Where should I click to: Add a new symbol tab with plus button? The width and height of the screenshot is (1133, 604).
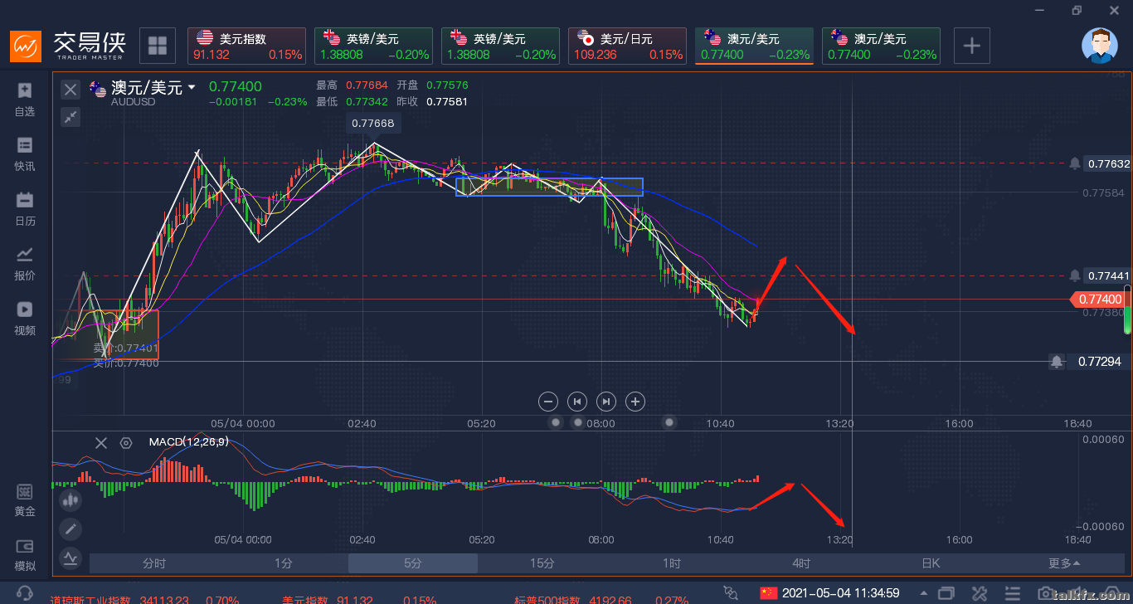[972, 46]
